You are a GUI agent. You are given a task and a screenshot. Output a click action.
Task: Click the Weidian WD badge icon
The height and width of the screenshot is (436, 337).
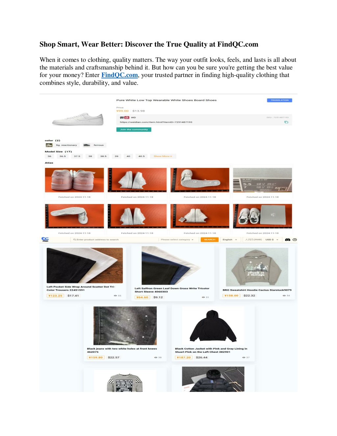pyautogui.click(x=124, y=117)
